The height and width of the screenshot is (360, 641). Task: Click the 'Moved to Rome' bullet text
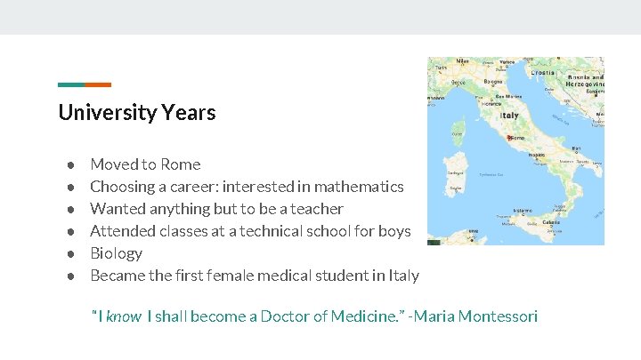pos(145,164)
